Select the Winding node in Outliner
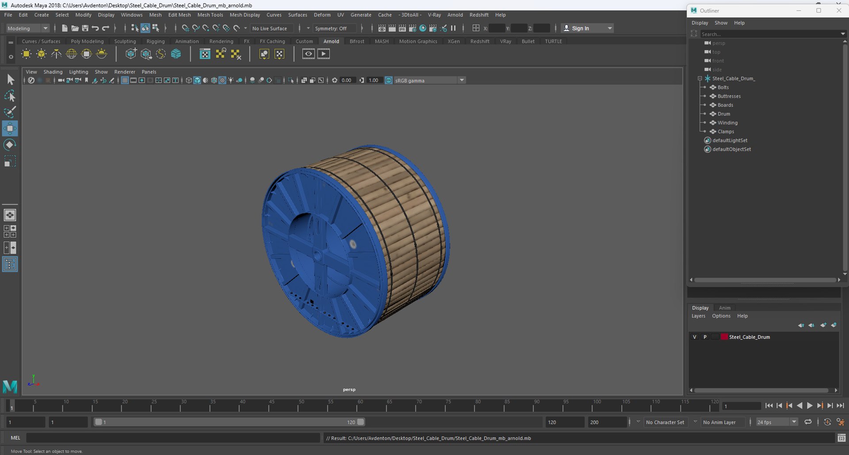Image resolution: width=849 pixels, height=455 pixels. (727, 123)
